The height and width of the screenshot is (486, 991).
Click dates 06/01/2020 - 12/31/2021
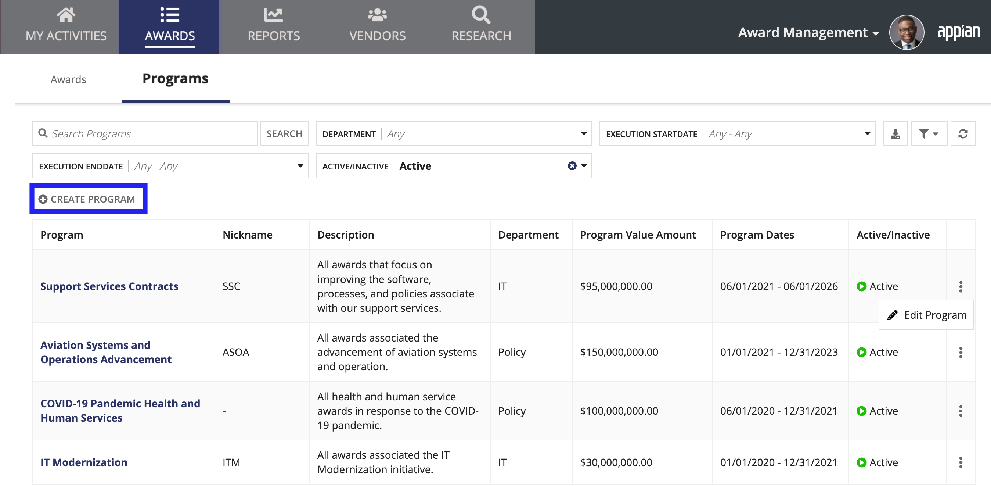[x=779, y=411]
